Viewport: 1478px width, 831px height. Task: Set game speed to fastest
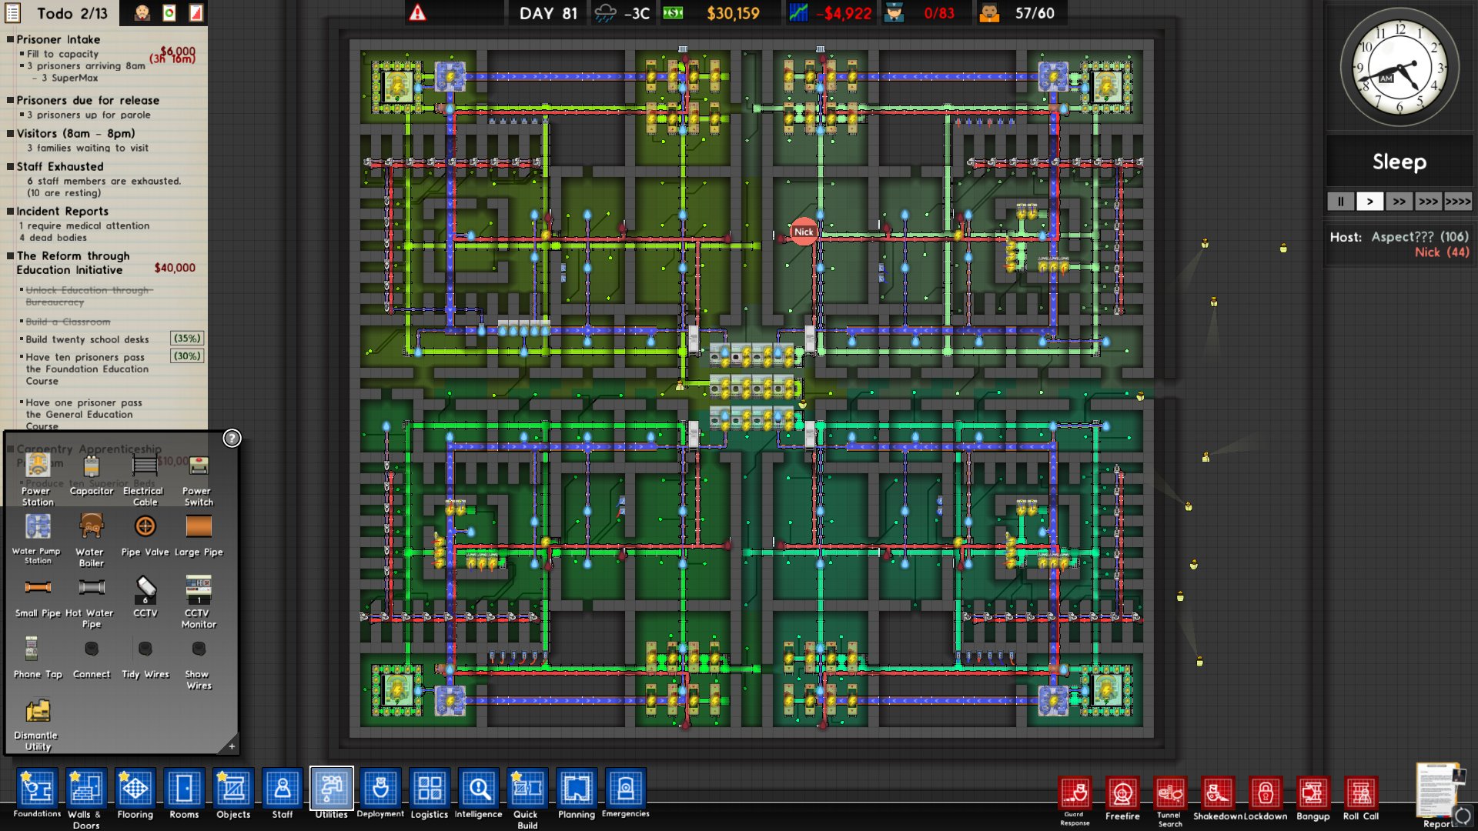(x=1457, y=202)
